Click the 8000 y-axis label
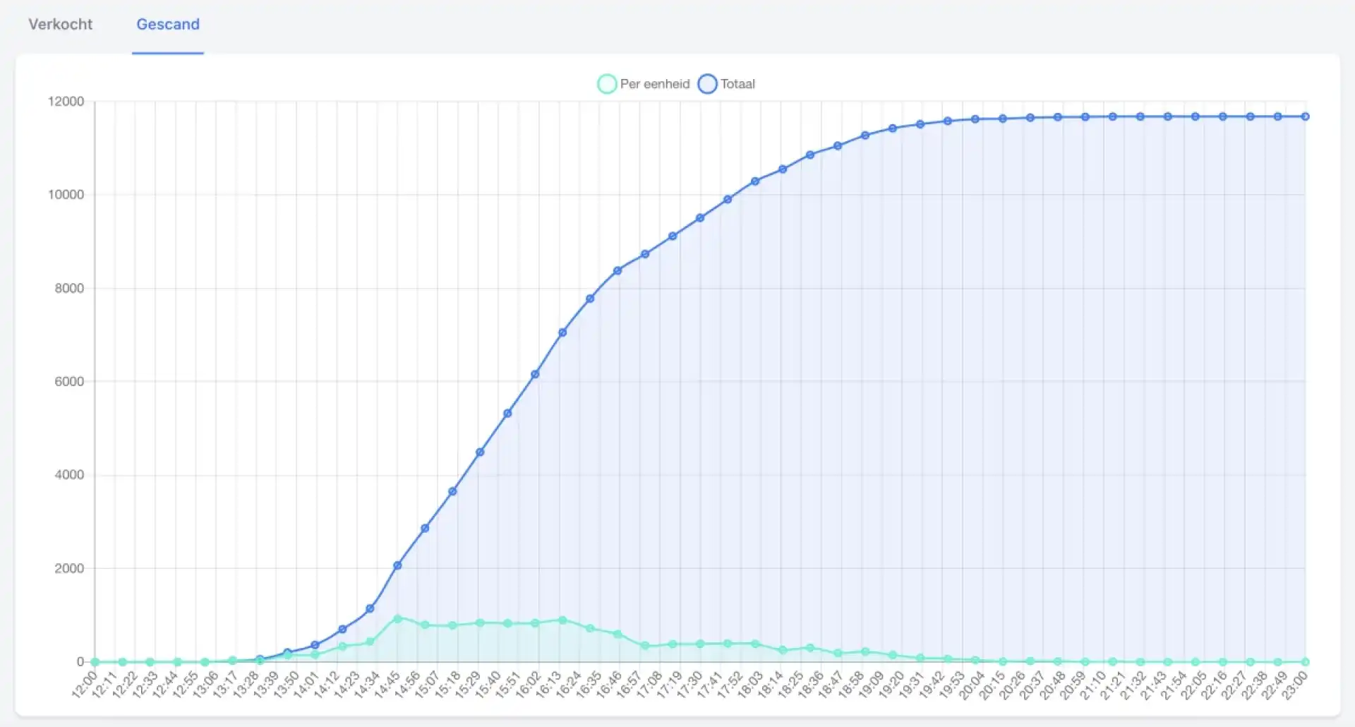The height and width of the screenshot is (727, 1355). pos(69,288)
